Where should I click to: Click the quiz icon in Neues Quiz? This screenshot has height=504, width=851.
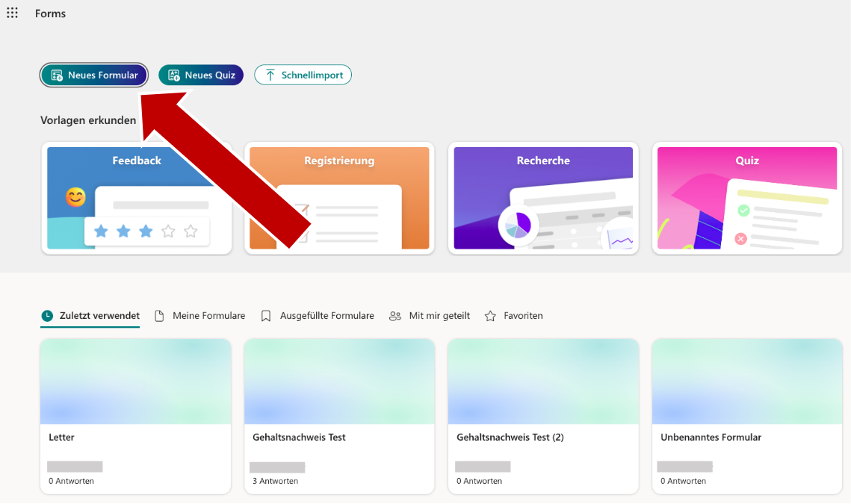(x=174, y=75)
